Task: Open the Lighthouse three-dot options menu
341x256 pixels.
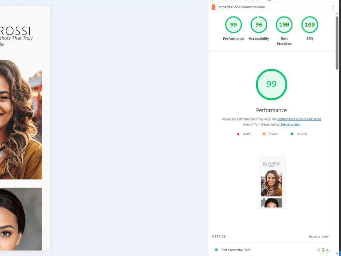Action: 333,7
